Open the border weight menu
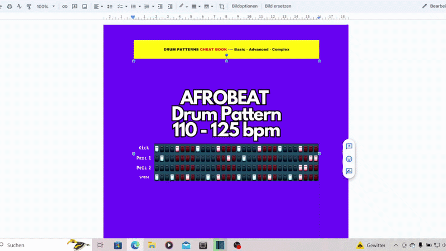 (196, 6)
